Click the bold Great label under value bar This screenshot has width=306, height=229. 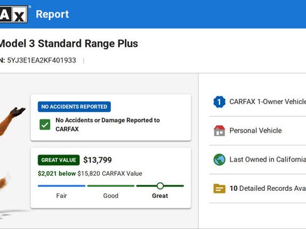pyautogui.click(x=160, y=196)
